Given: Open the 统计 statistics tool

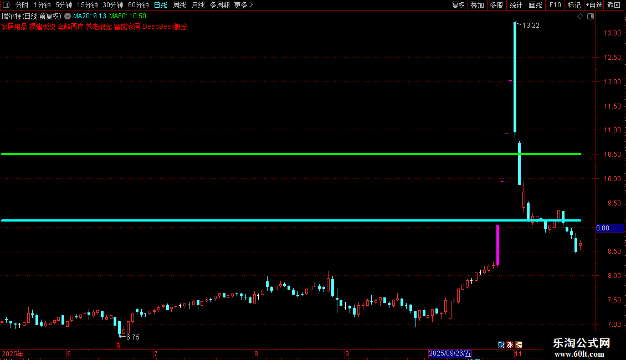Looking at the screenshot, I should [516, 5].
